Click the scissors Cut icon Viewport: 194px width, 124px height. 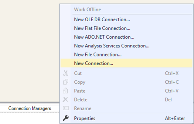(66, 73)
